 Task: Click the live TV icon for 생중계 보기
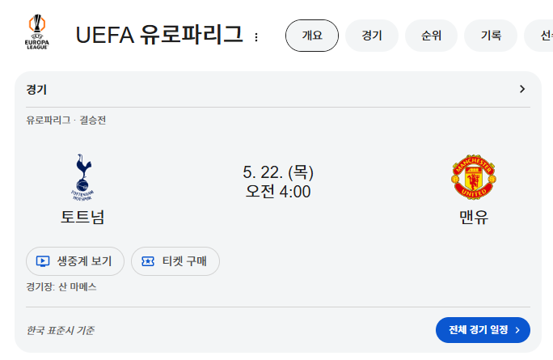43,261
